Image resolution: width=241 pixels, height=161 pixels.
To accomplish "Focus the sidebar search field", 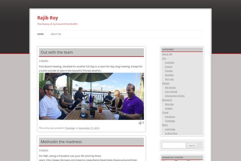I will point(174,145).
